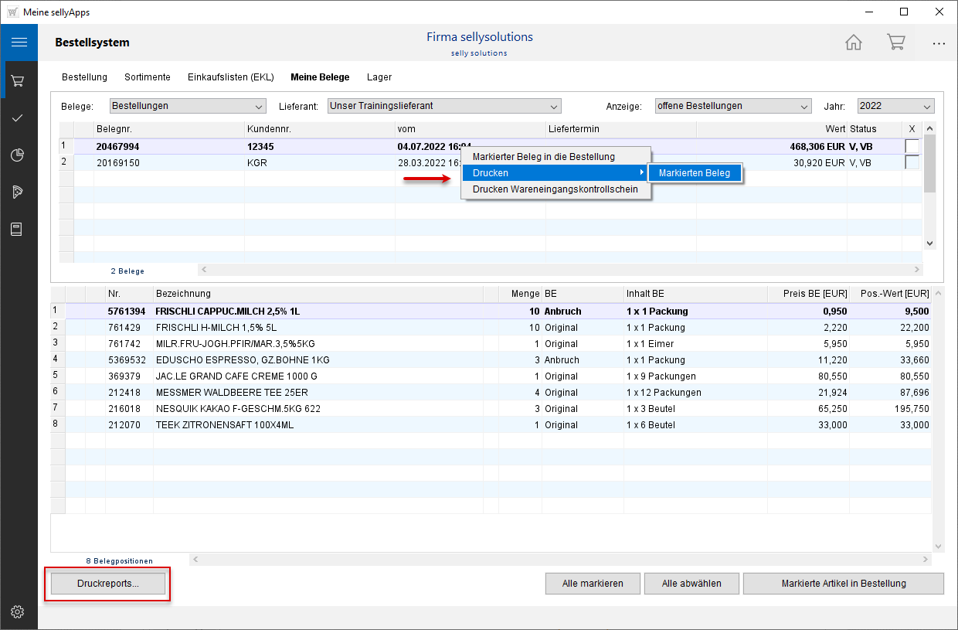The height and width of the screenshot is (630, 958).
Task: Select the checkmark sidebar icon
Action: point(19,117)
